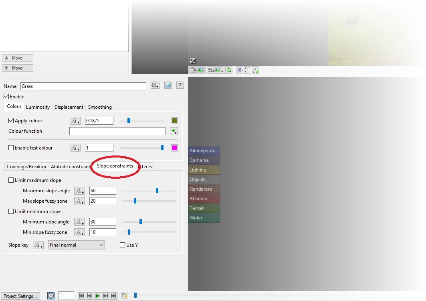The width and height of the screenshot is (426, 301).
Task: Click the timeline scrubber handle
Action: click(x=135, y=295)
